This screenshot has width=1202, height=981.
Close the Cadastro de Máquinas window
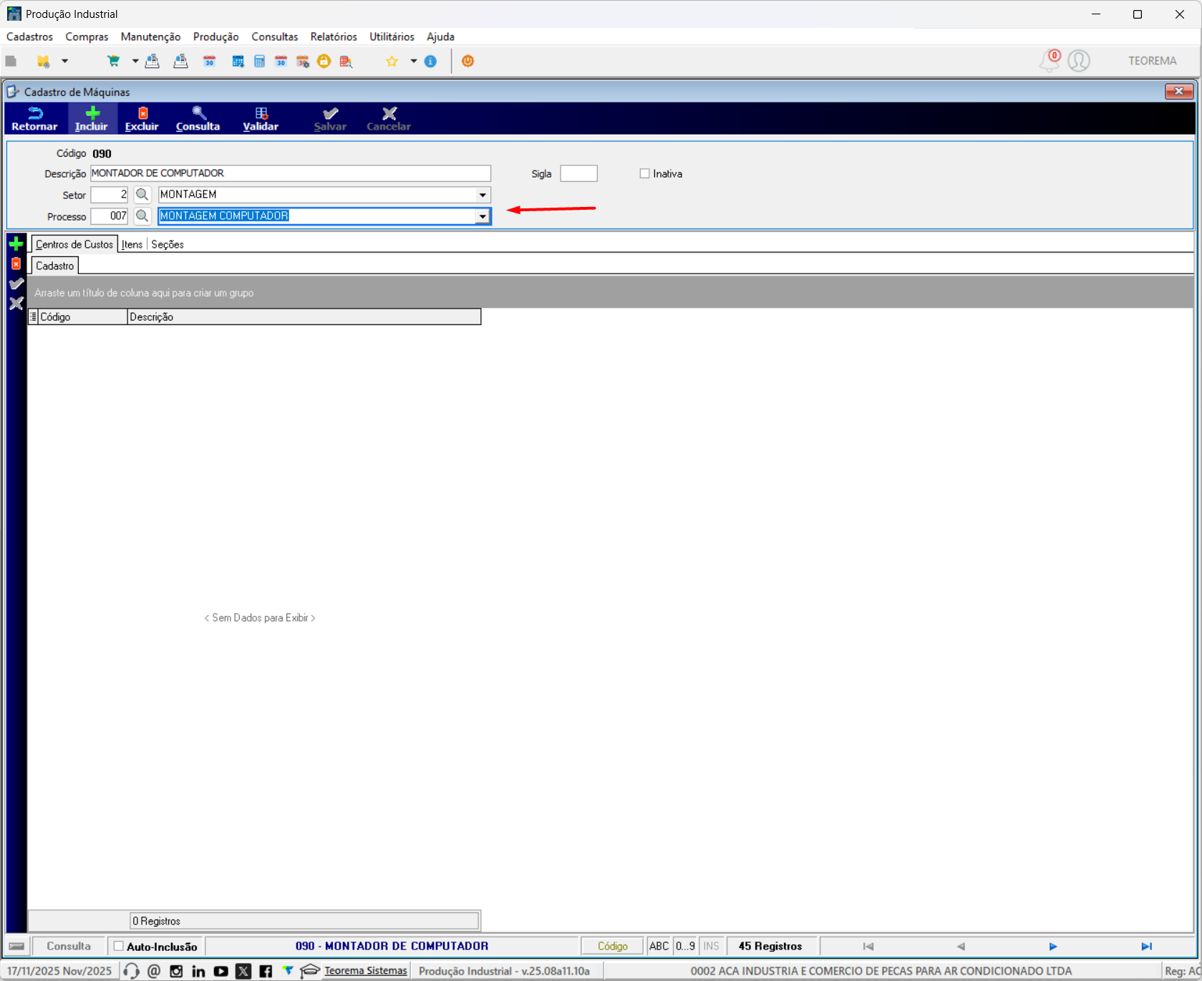[x=1178, y=91]
